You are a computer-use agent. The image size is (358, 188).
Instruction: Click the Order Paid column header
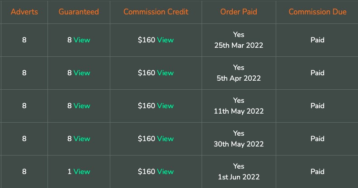[x=239, y=12]
